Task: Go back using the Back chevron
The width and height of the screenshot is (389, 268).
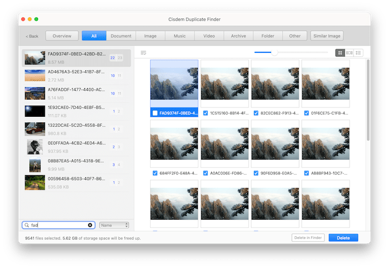Action: (x=32, y=36)
